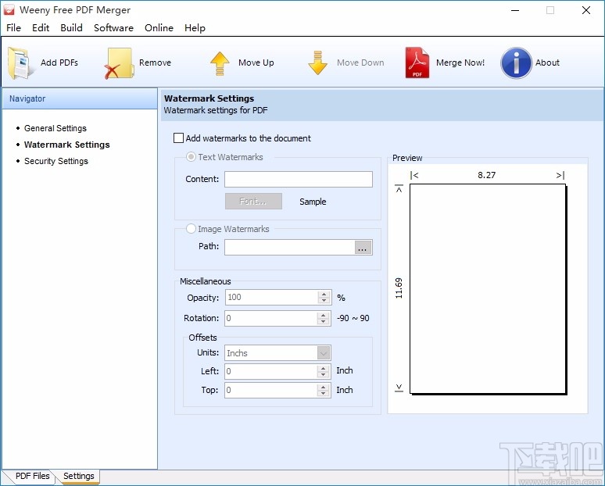Click the Weeny app icon in title bar
Image resolution: width=605 pixels, height=486 pixels.
[9, 9]
